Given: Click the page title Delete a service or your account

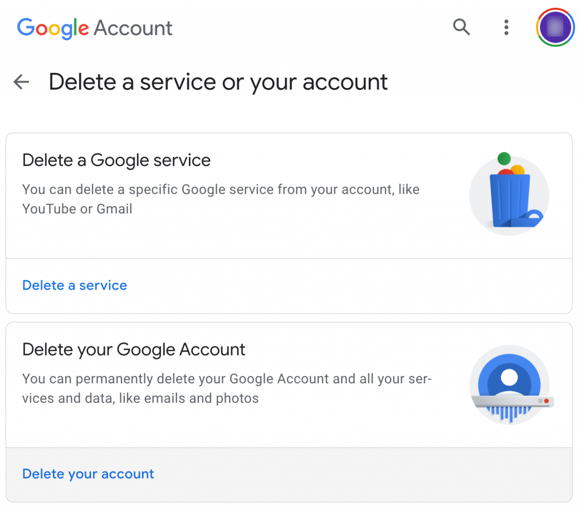Looking at the screenshot, I should tap(218, 82).
